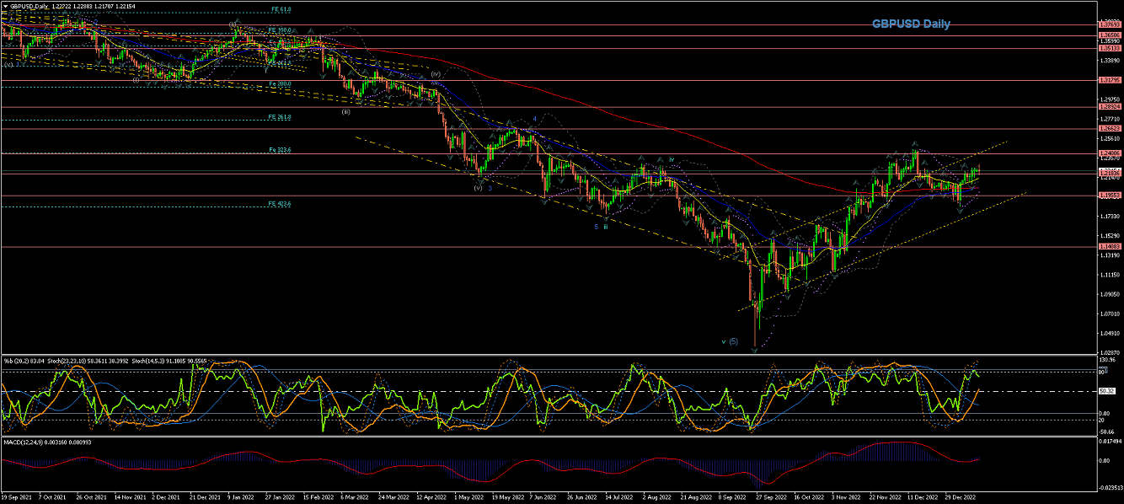Select the GBPUSD Daily title label
Screen dimensions: 1124x504
pyautogui.click(x=911, y=24)
